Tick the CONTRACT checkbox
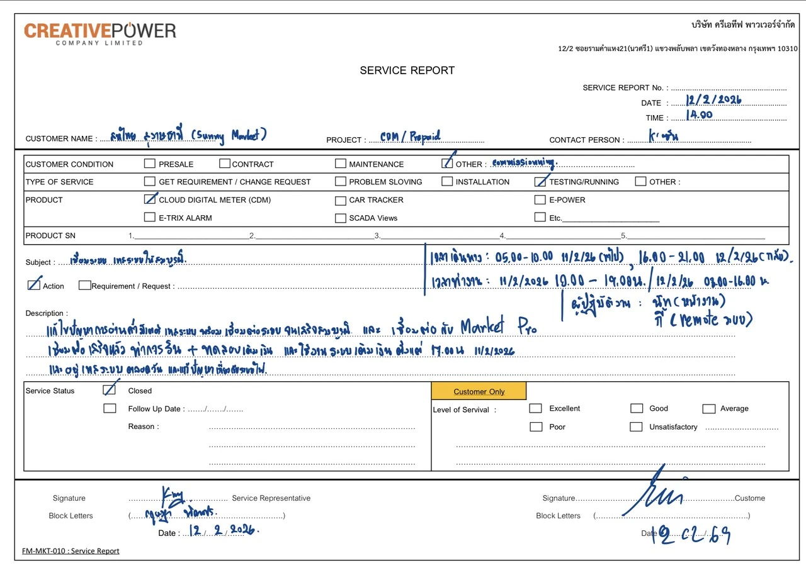Image resolution: width=806 pixels, height=568 pixels. click(225, 164)
